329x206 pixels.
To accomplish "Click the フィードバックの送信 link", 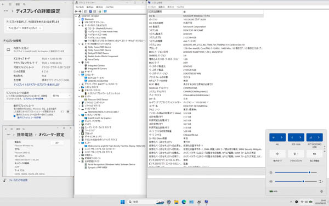I will coord(18,180).
